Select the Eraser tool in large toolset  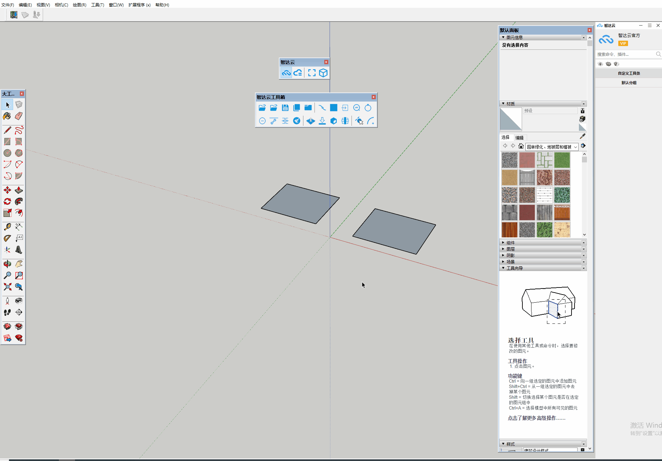tap(19, 116)
